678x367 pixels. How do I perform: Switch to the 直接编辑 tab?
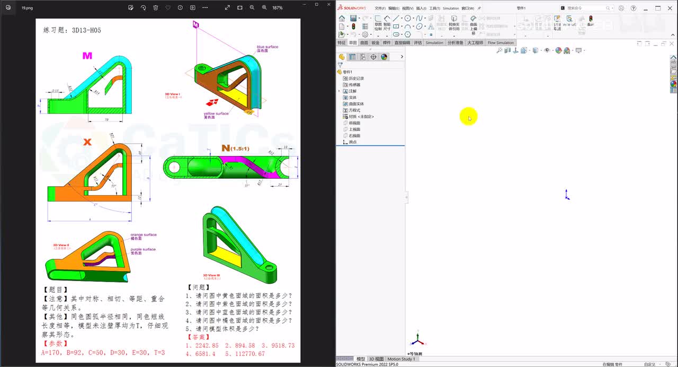[402, 43]
